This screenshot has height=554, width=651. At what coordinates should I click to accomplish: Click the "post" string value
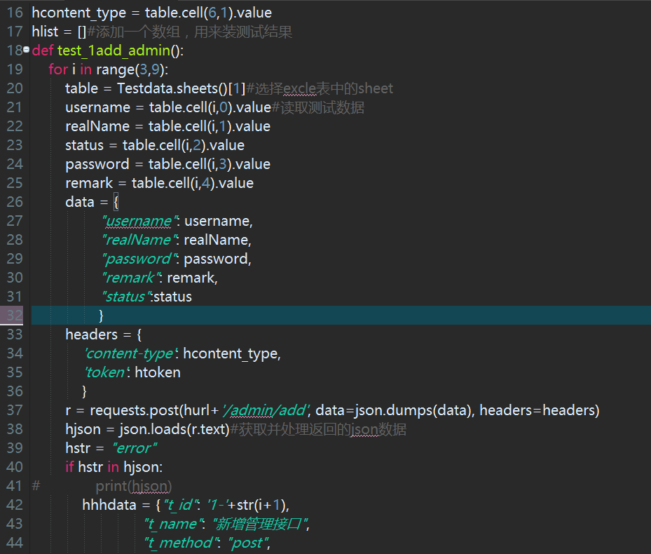point(248,543)
